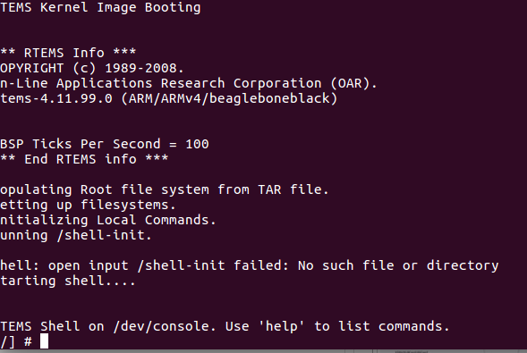Click the '#' shell prompt symbol
The height and width of the screenshot is (353, 527).
pos(28,342)
